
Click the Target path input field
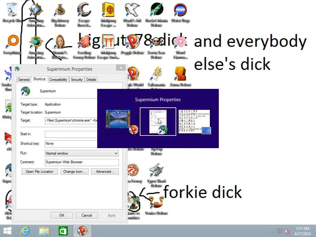pyautogui.click(x=71, y=121)
